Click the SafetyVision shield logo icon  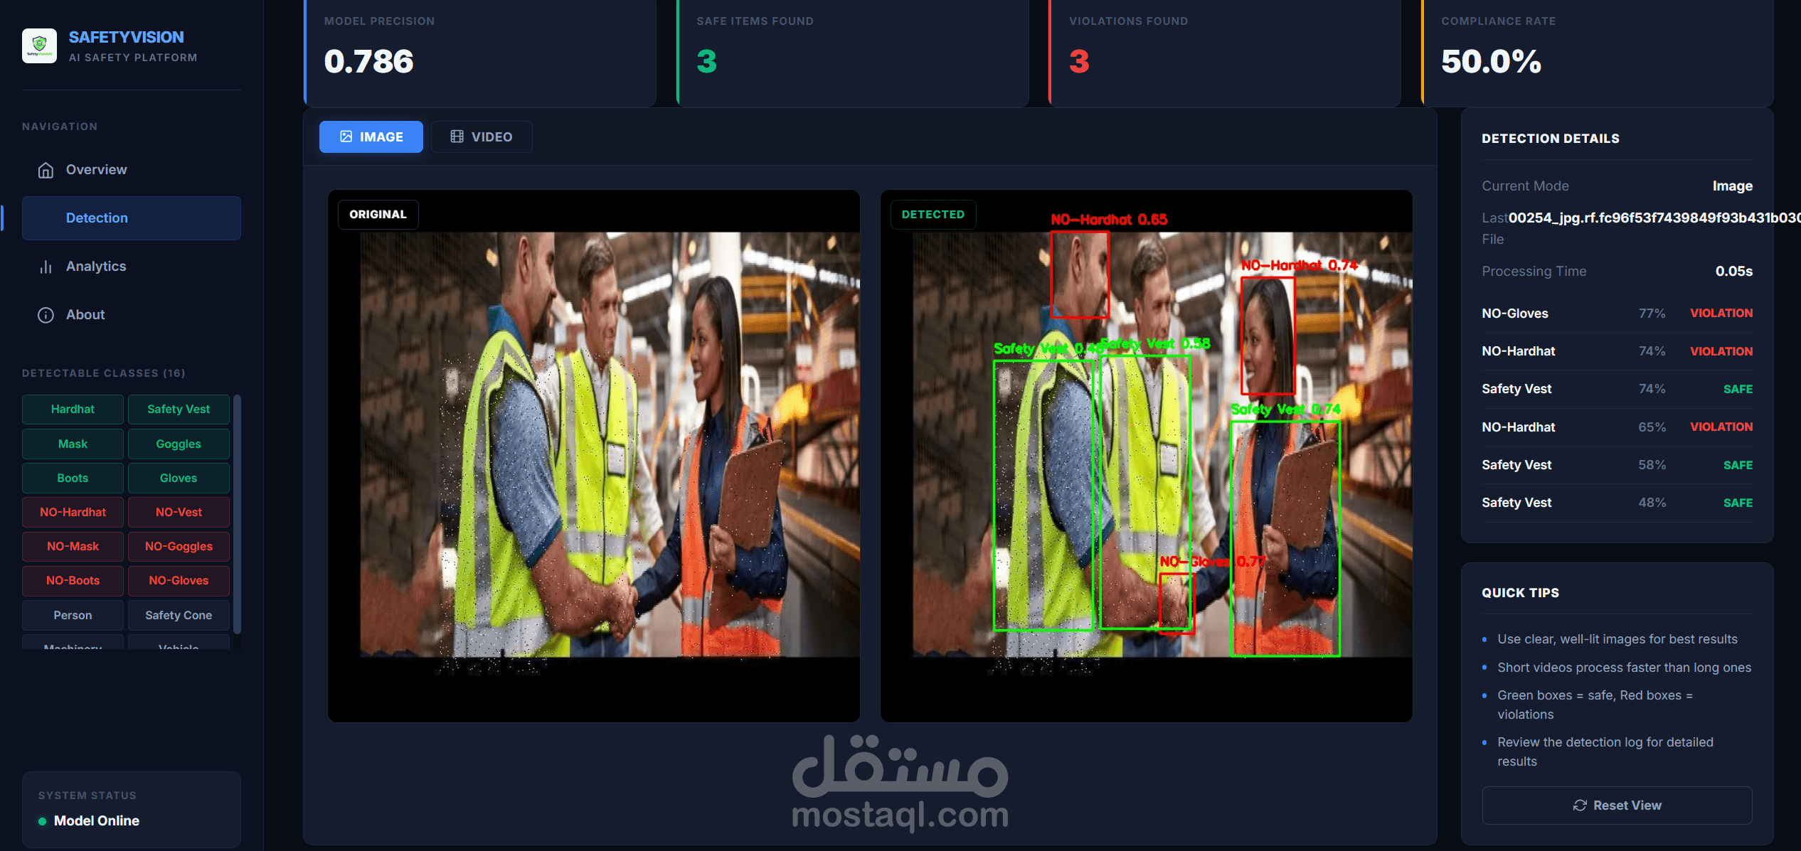click(39, 46)
